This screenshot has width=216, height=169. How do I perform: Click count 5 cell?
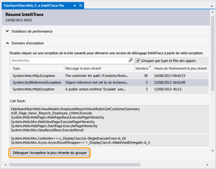[147, 82]
